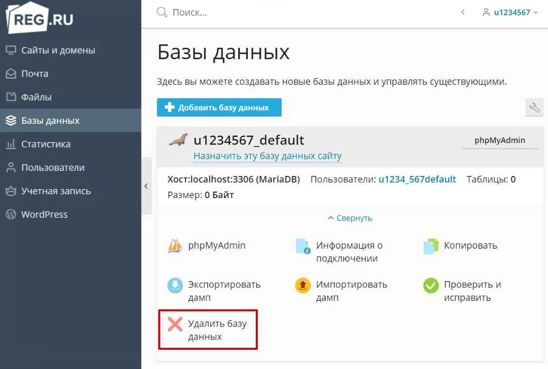Click the green Copy database icon
This screenshot has width=548, height=369.
pos(431,246)
